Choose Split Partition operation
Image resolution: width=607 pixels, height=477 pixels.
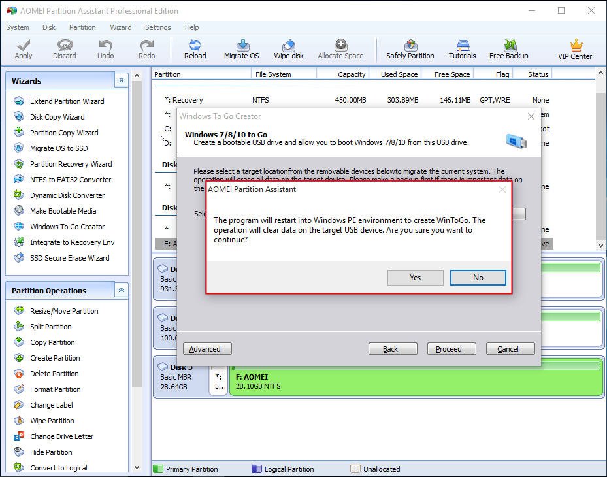(42, 327)
